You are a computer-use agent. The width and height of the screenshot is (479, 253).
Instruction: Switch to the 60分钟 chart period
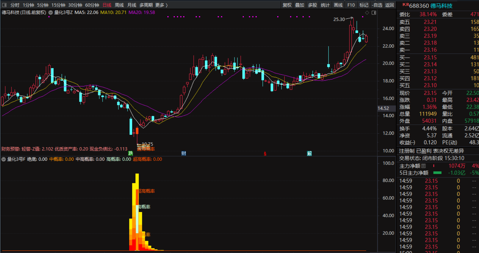(x=92, y=5)
